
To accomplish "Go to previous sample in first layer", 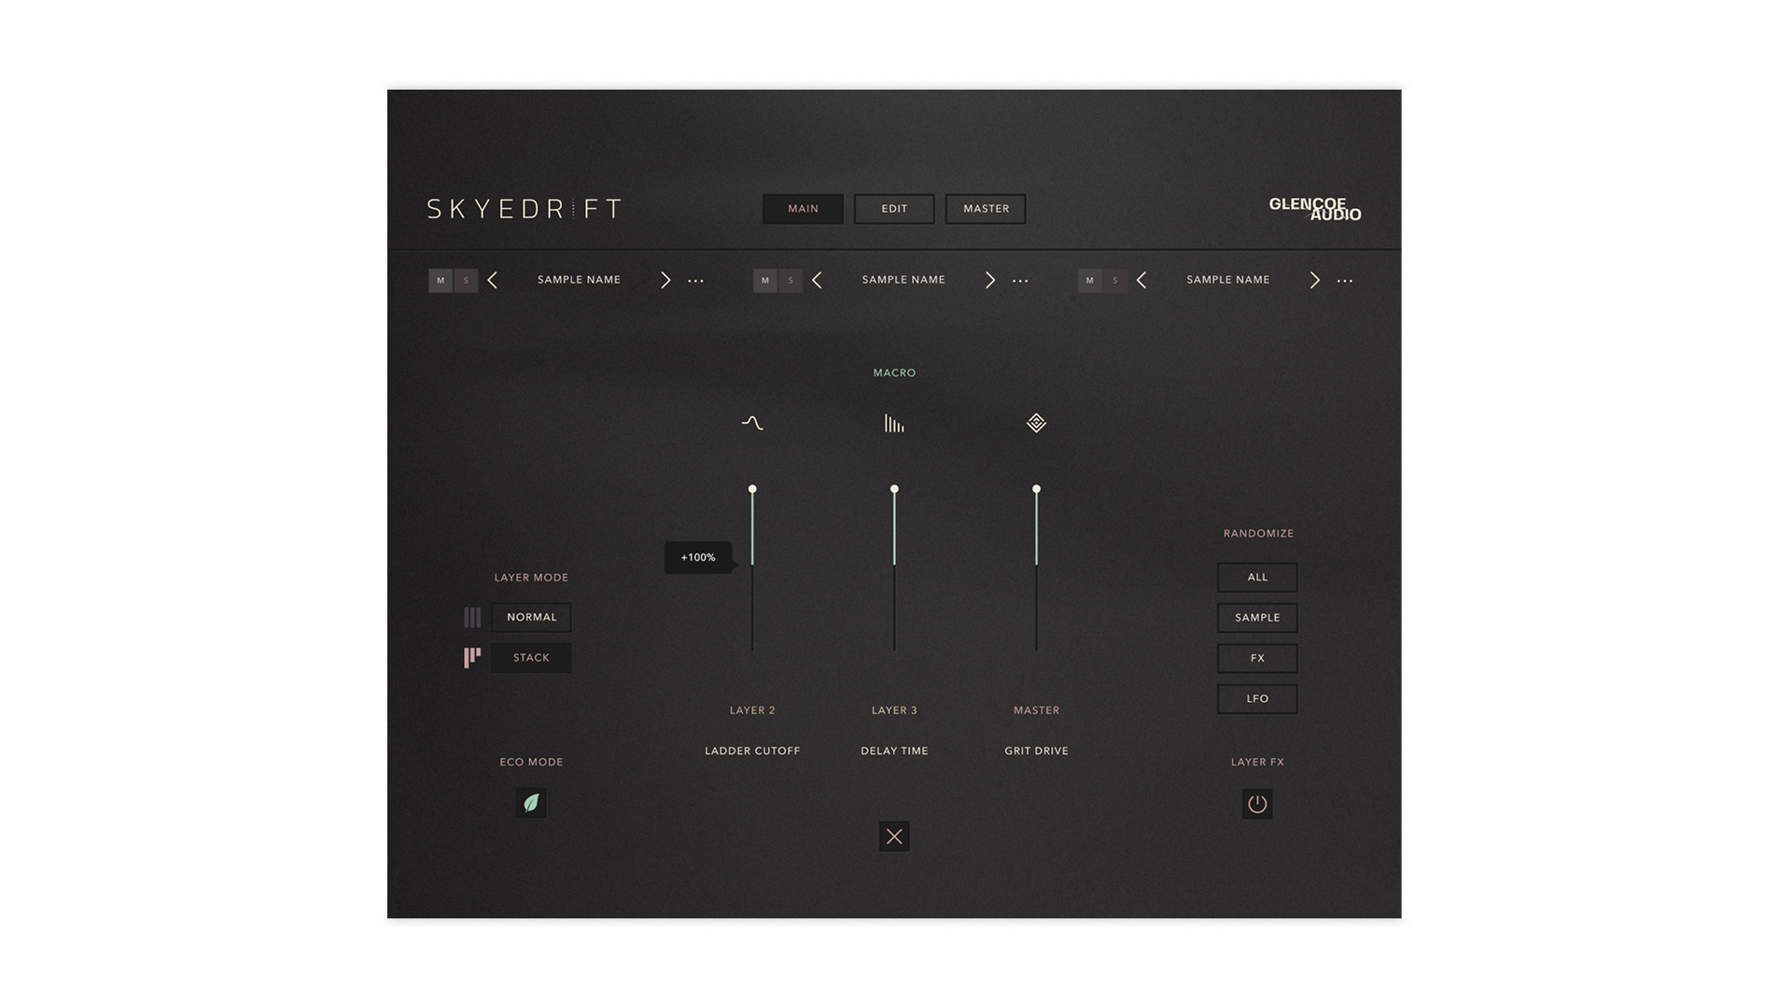I will pos(493,280).
